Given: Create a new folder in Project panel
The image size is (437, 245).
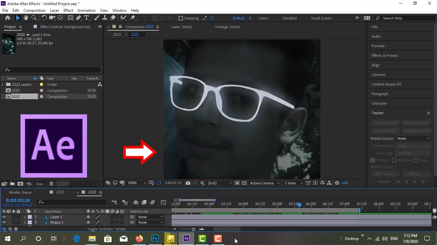Looking at the screenshot, I should click(12, 184).
